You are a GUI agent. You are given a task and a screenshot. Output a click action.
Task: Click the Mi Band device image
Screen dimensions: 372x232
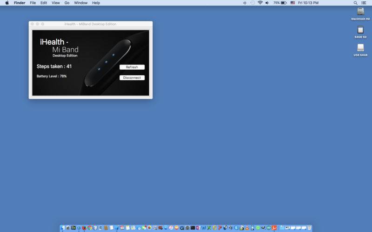pos(108,63)
